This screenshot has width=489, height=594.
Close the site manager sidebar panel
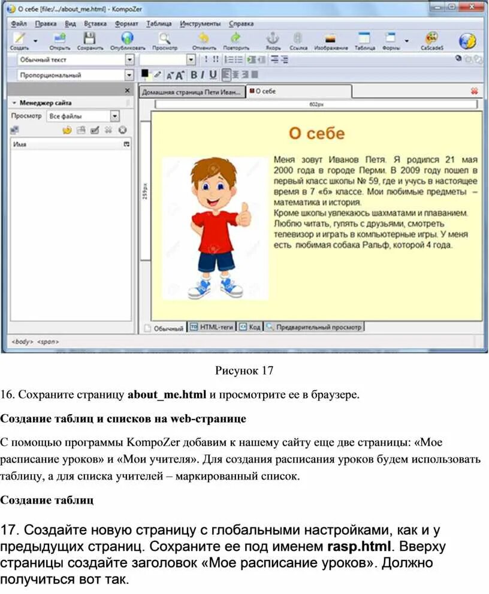tap(127, 91)
